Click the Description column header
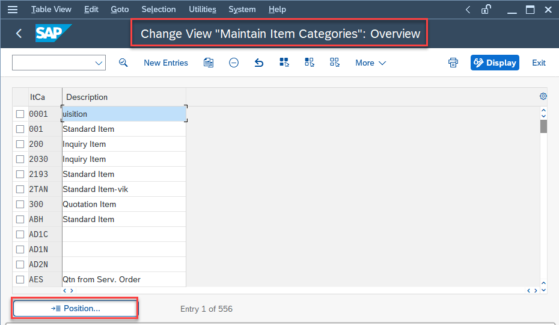Screen dimensions: 559x325 [124, 97]
